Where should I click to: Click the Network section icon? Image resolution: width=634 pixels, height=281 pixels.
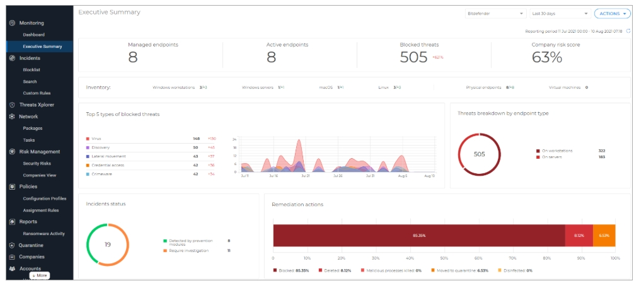click(x=12, y=117)
